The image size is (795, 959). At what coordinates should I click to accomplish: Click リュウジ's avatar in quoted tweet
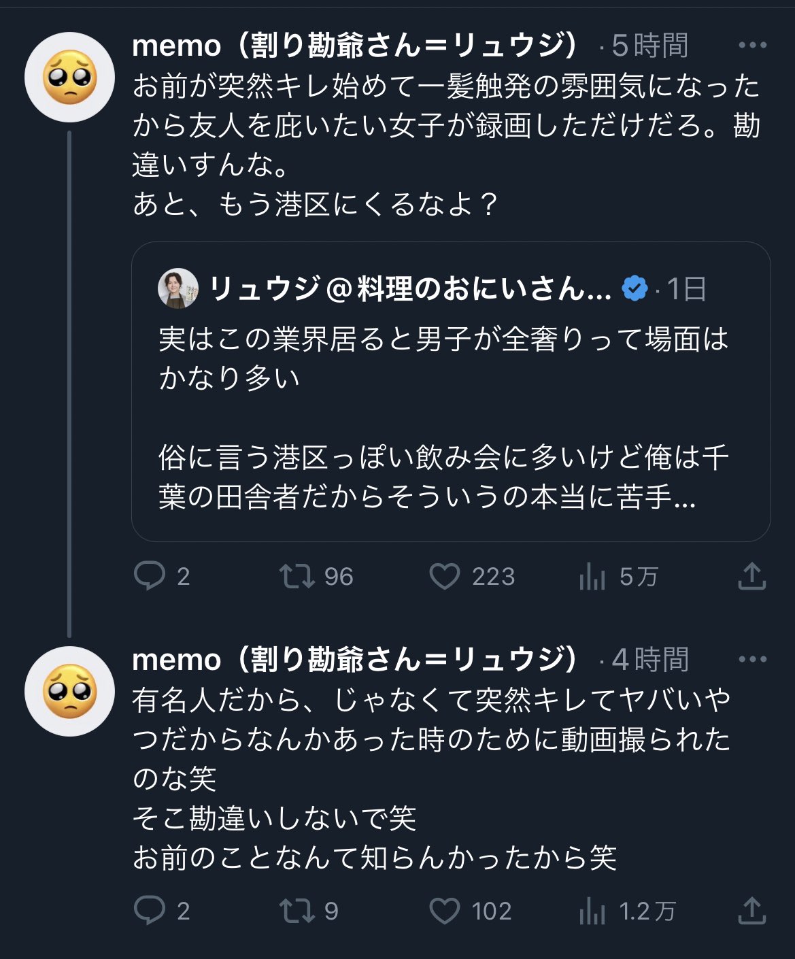(x=178, y=288)
